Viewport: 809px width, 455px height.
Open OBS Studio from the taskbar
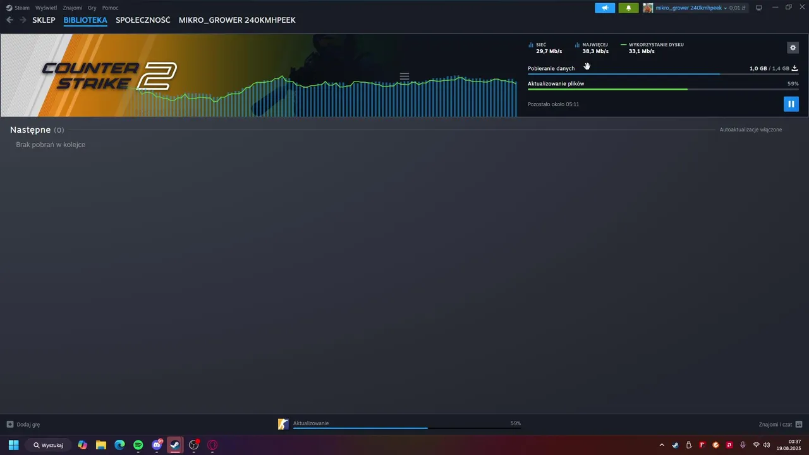coord(194,445)
